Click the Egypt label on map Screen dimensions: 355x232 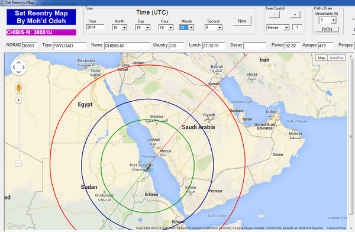[x=85, y=104]
